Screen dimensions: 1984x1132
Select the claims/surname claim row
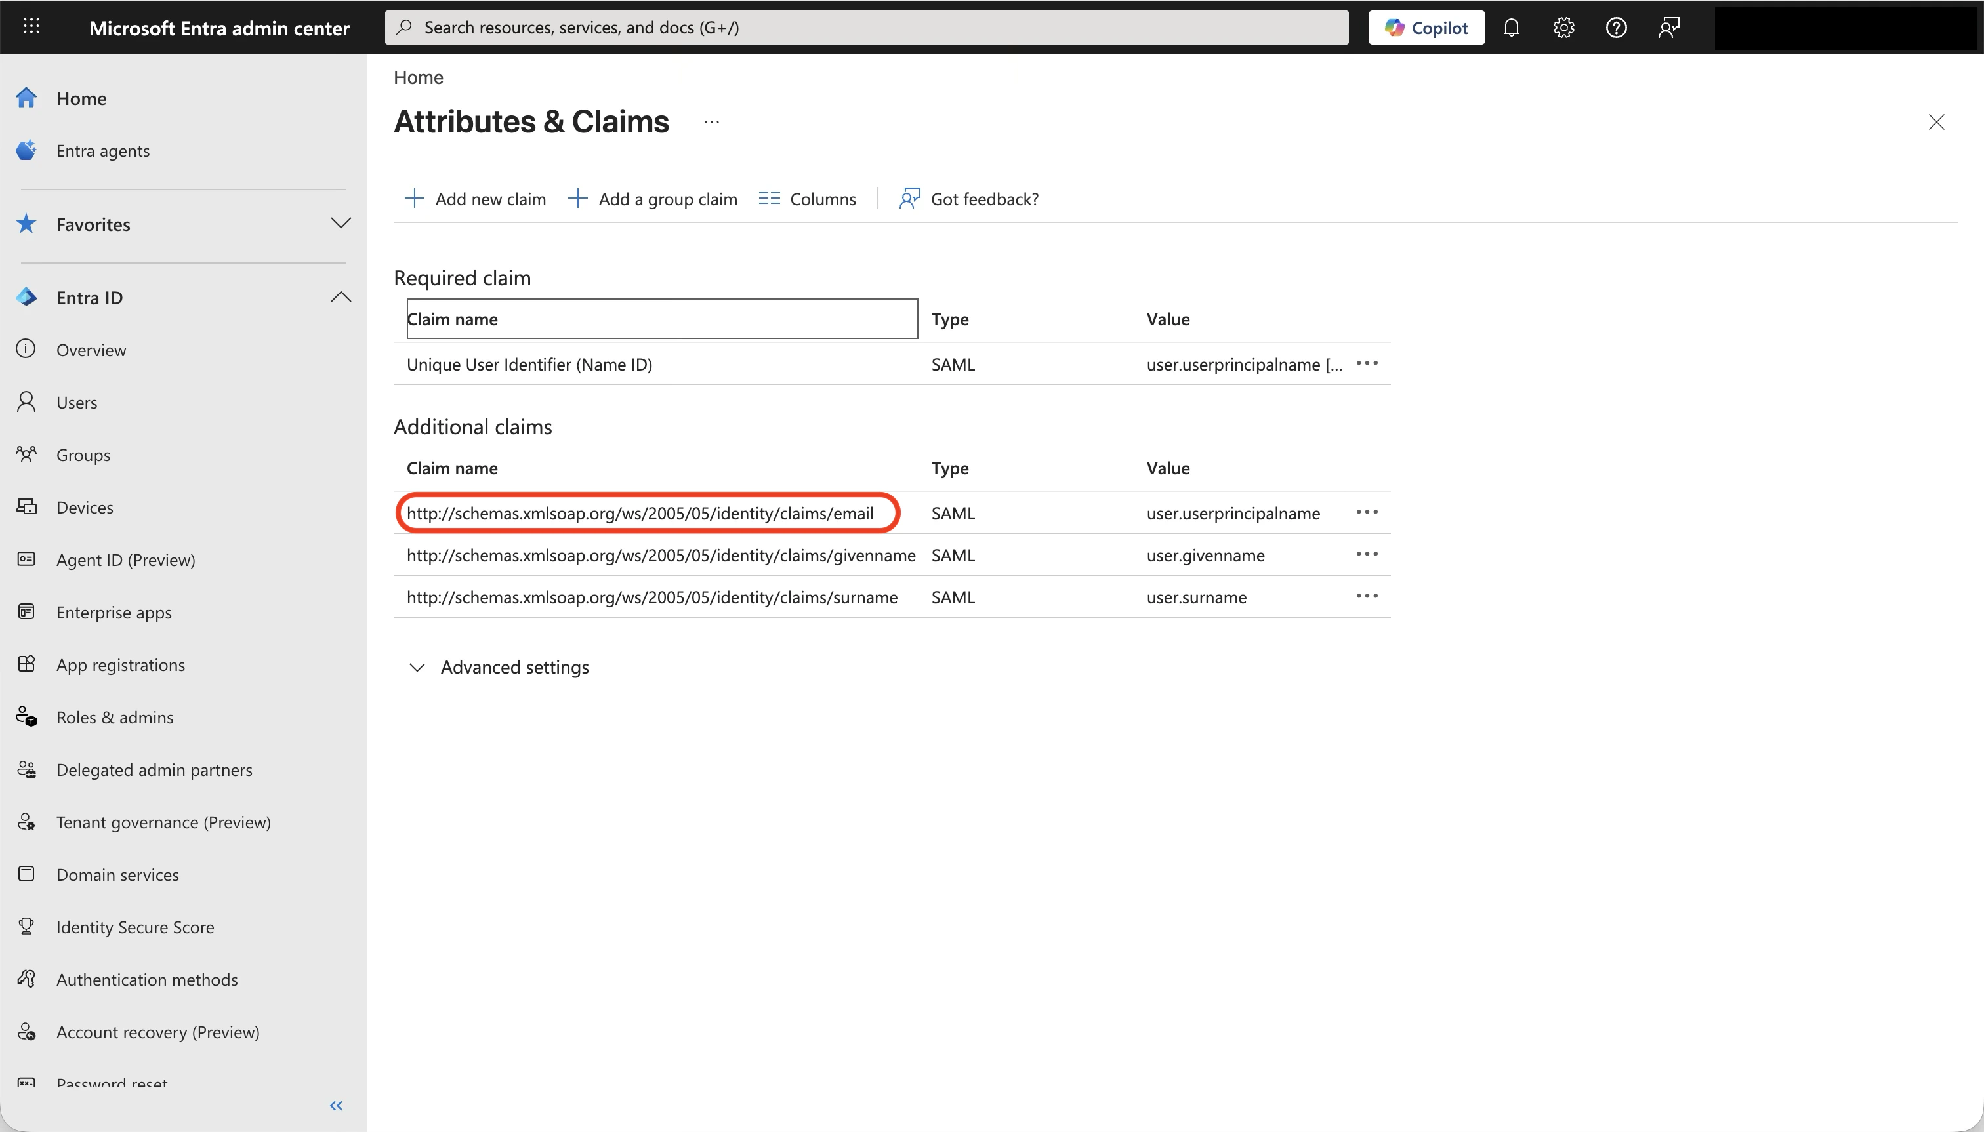click(x=653, y=597)
